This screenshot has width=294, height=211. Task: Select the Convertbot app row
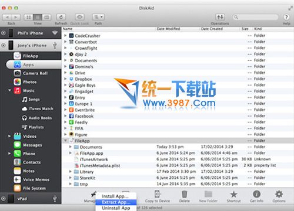(178, 42)
